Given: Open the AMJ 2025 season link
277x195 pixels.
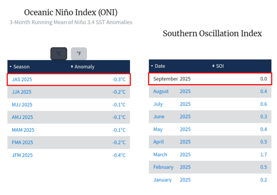Looking at the screenshot, I should [22, 117].
